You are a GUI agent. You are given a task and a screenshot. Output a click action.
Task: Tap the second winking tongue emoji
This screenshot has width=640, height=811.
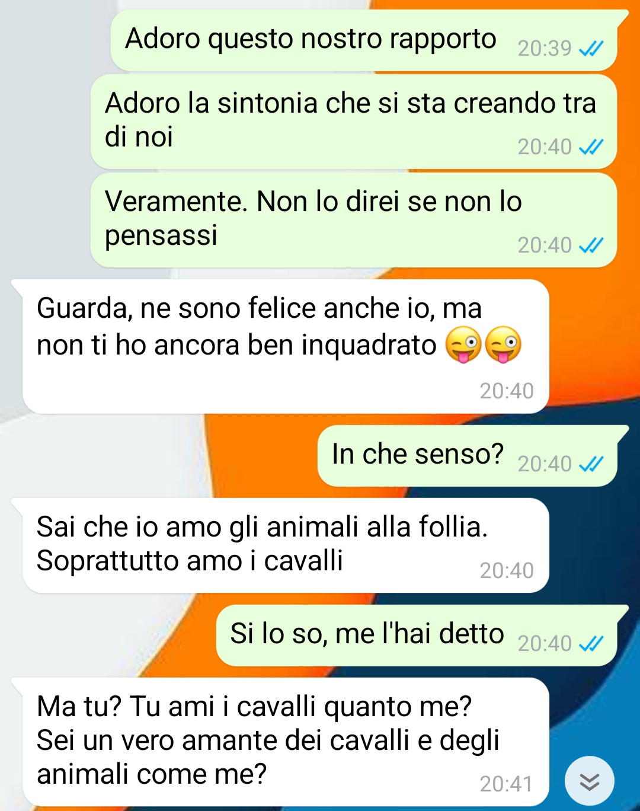[x=503, y=344]
